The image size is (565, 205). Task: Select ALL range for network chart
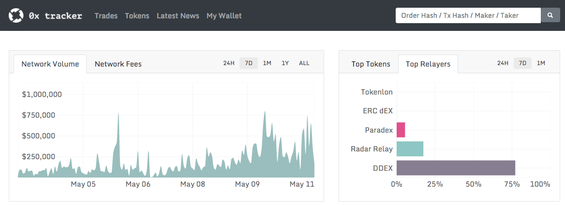[304, 63]
